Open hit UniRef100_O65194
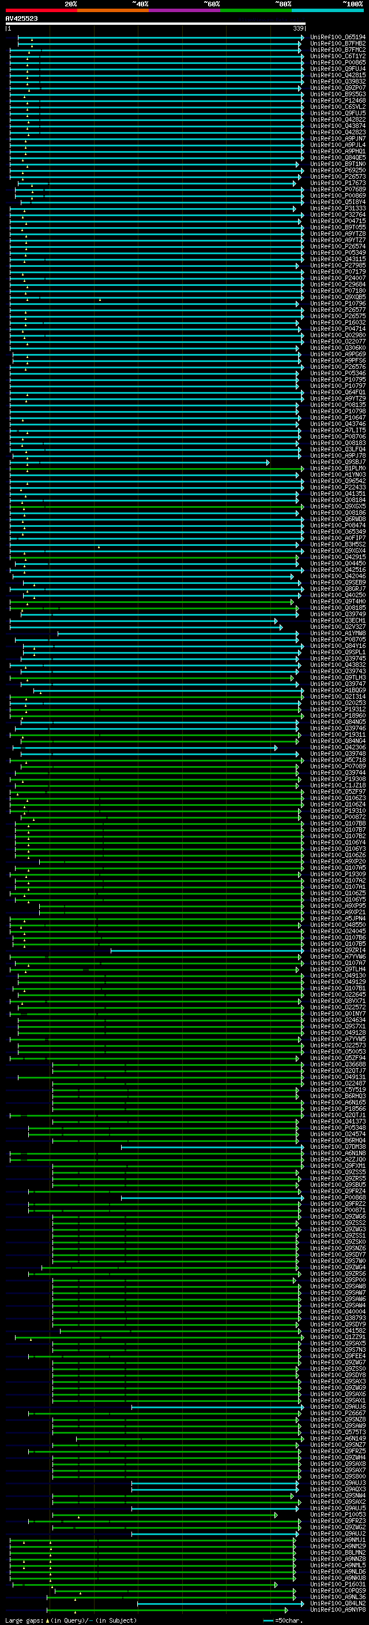The height and width of the screenshot is (1625, 369). 337,37
